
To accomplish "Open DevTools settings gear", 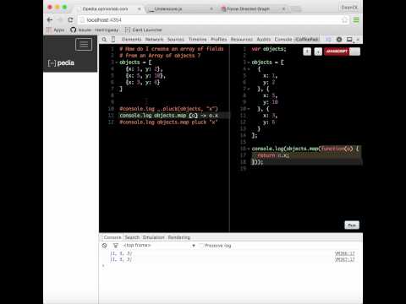I will point(339,40).
